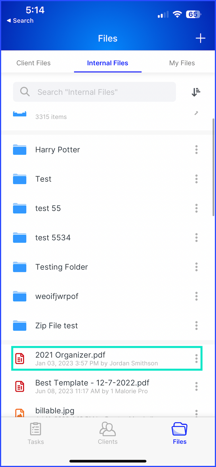Click the vertical scrollbar on right edge
Image resolution: width=216 pixels, height=467 pixels.
213,167
